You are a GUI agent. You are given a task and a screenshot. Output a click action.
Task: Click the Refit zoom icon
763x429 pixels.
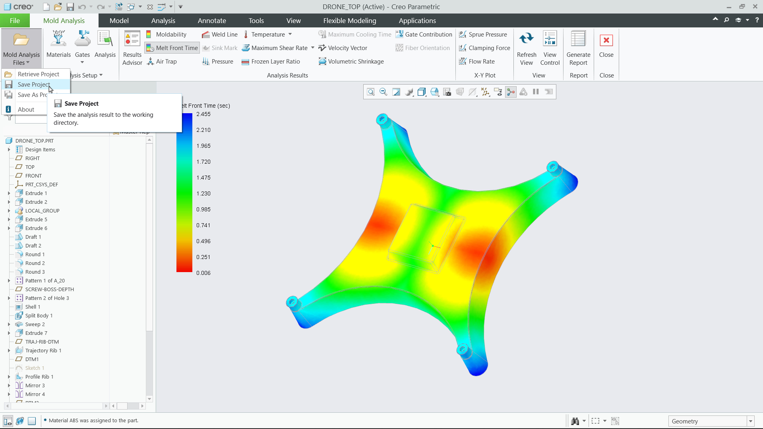pos(371,92)
